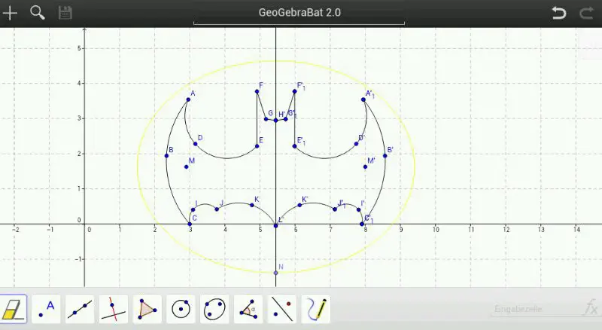Undo the last action

[x=558, y=13]
